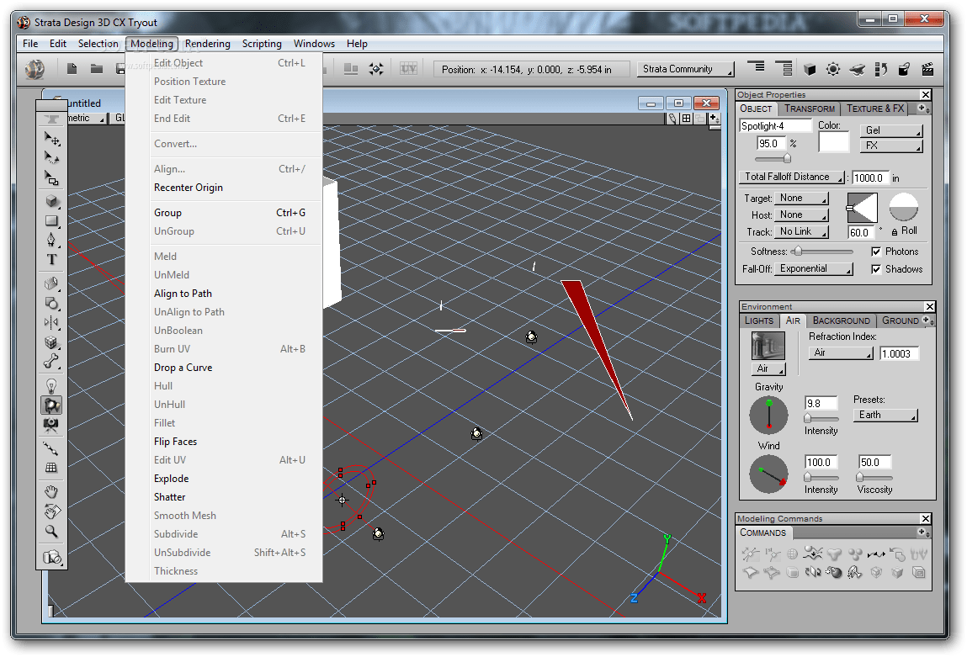
Task: Close the Object Properties panel
Action: (x=925, y=94)
